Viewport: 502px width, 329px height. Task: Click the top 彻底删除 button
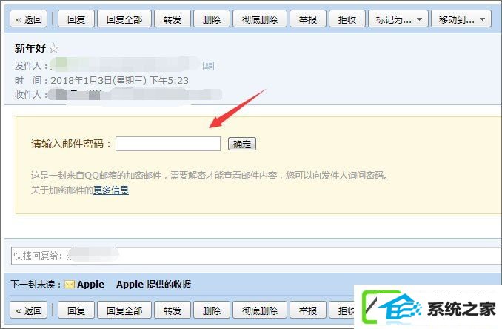[260, 19]
